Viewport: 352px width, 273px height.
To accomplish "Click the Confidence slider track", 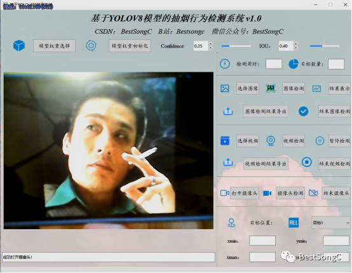I will pyautogui.click(x=236, y=46).
